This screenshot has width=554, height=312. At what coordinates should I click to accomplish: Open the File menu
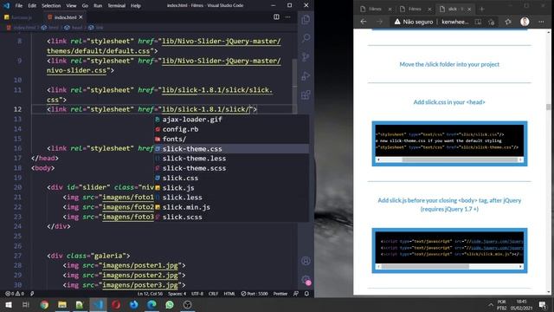(19, 6)
